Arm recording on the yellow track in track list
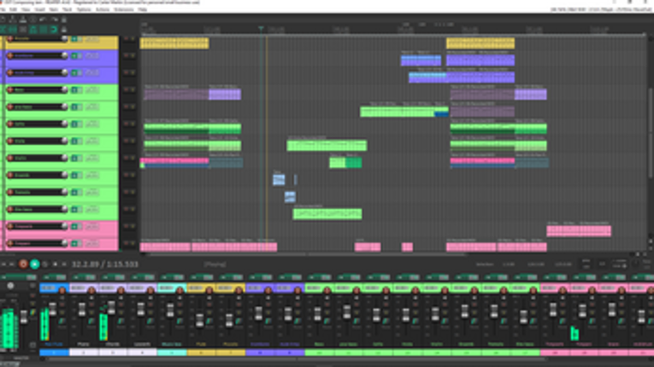This screenshot has width=654, height=367. pos(10,38)
